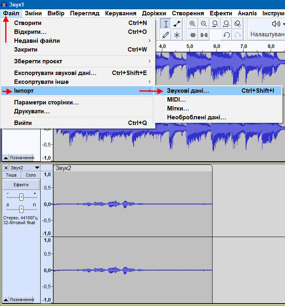Select Звукові дані… in Import submenu
The image size is (285, 306).
(x=218, y=91)
